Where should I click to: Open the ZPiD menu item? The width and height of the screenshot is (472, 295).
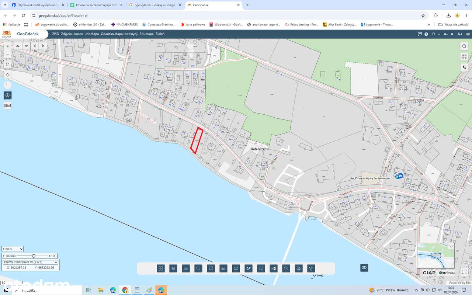56,34
